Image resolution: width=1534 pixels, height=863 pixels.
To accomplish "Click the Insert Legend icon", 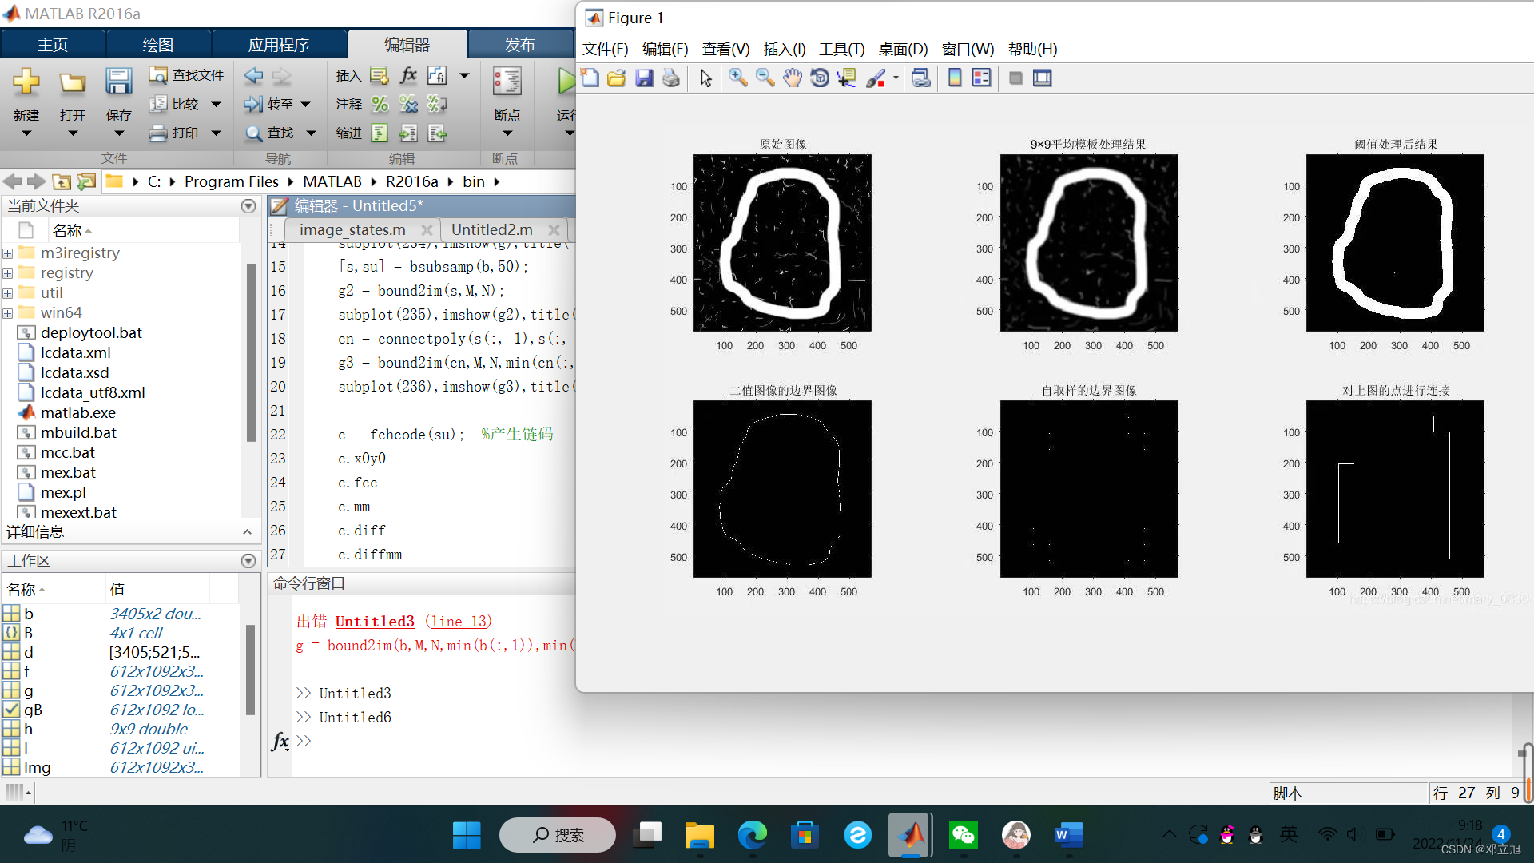I will 981,78.
